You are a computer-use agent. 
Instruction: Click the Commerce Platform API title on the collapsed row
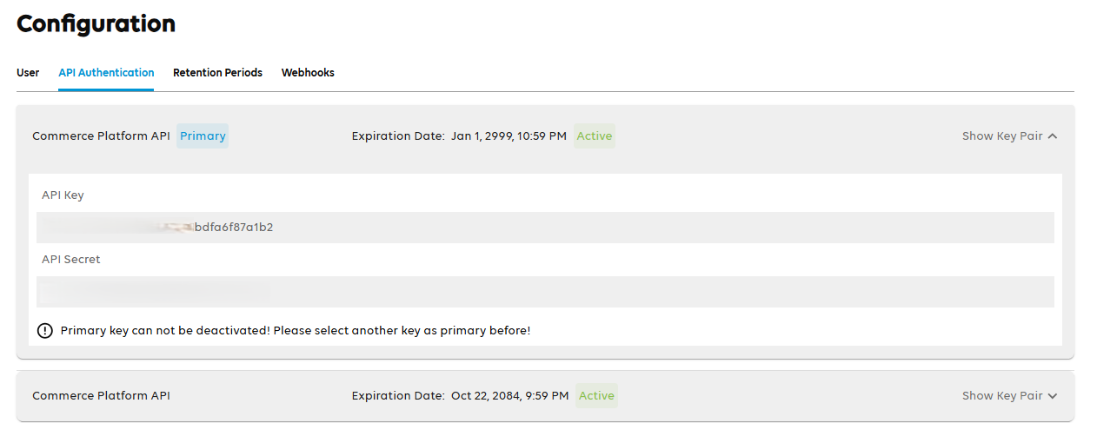[x=101, y=396]
